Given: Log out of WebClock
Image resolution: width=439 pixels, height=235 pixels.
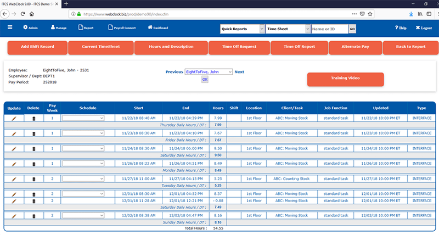Looking at the screenshot, I should pyautogui.click(x=424, y=28).
